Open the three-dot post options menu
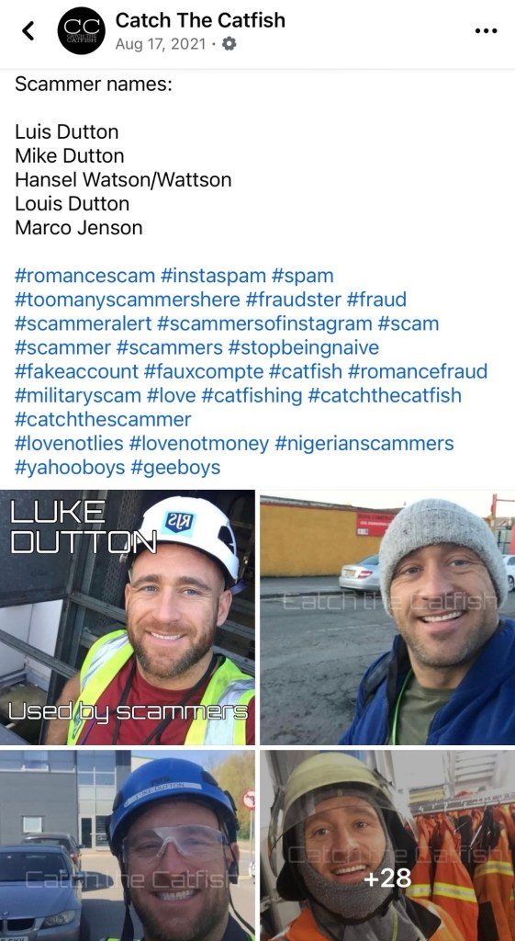The image size is (515, 941). pyautogui.click(x=486, y=30)
